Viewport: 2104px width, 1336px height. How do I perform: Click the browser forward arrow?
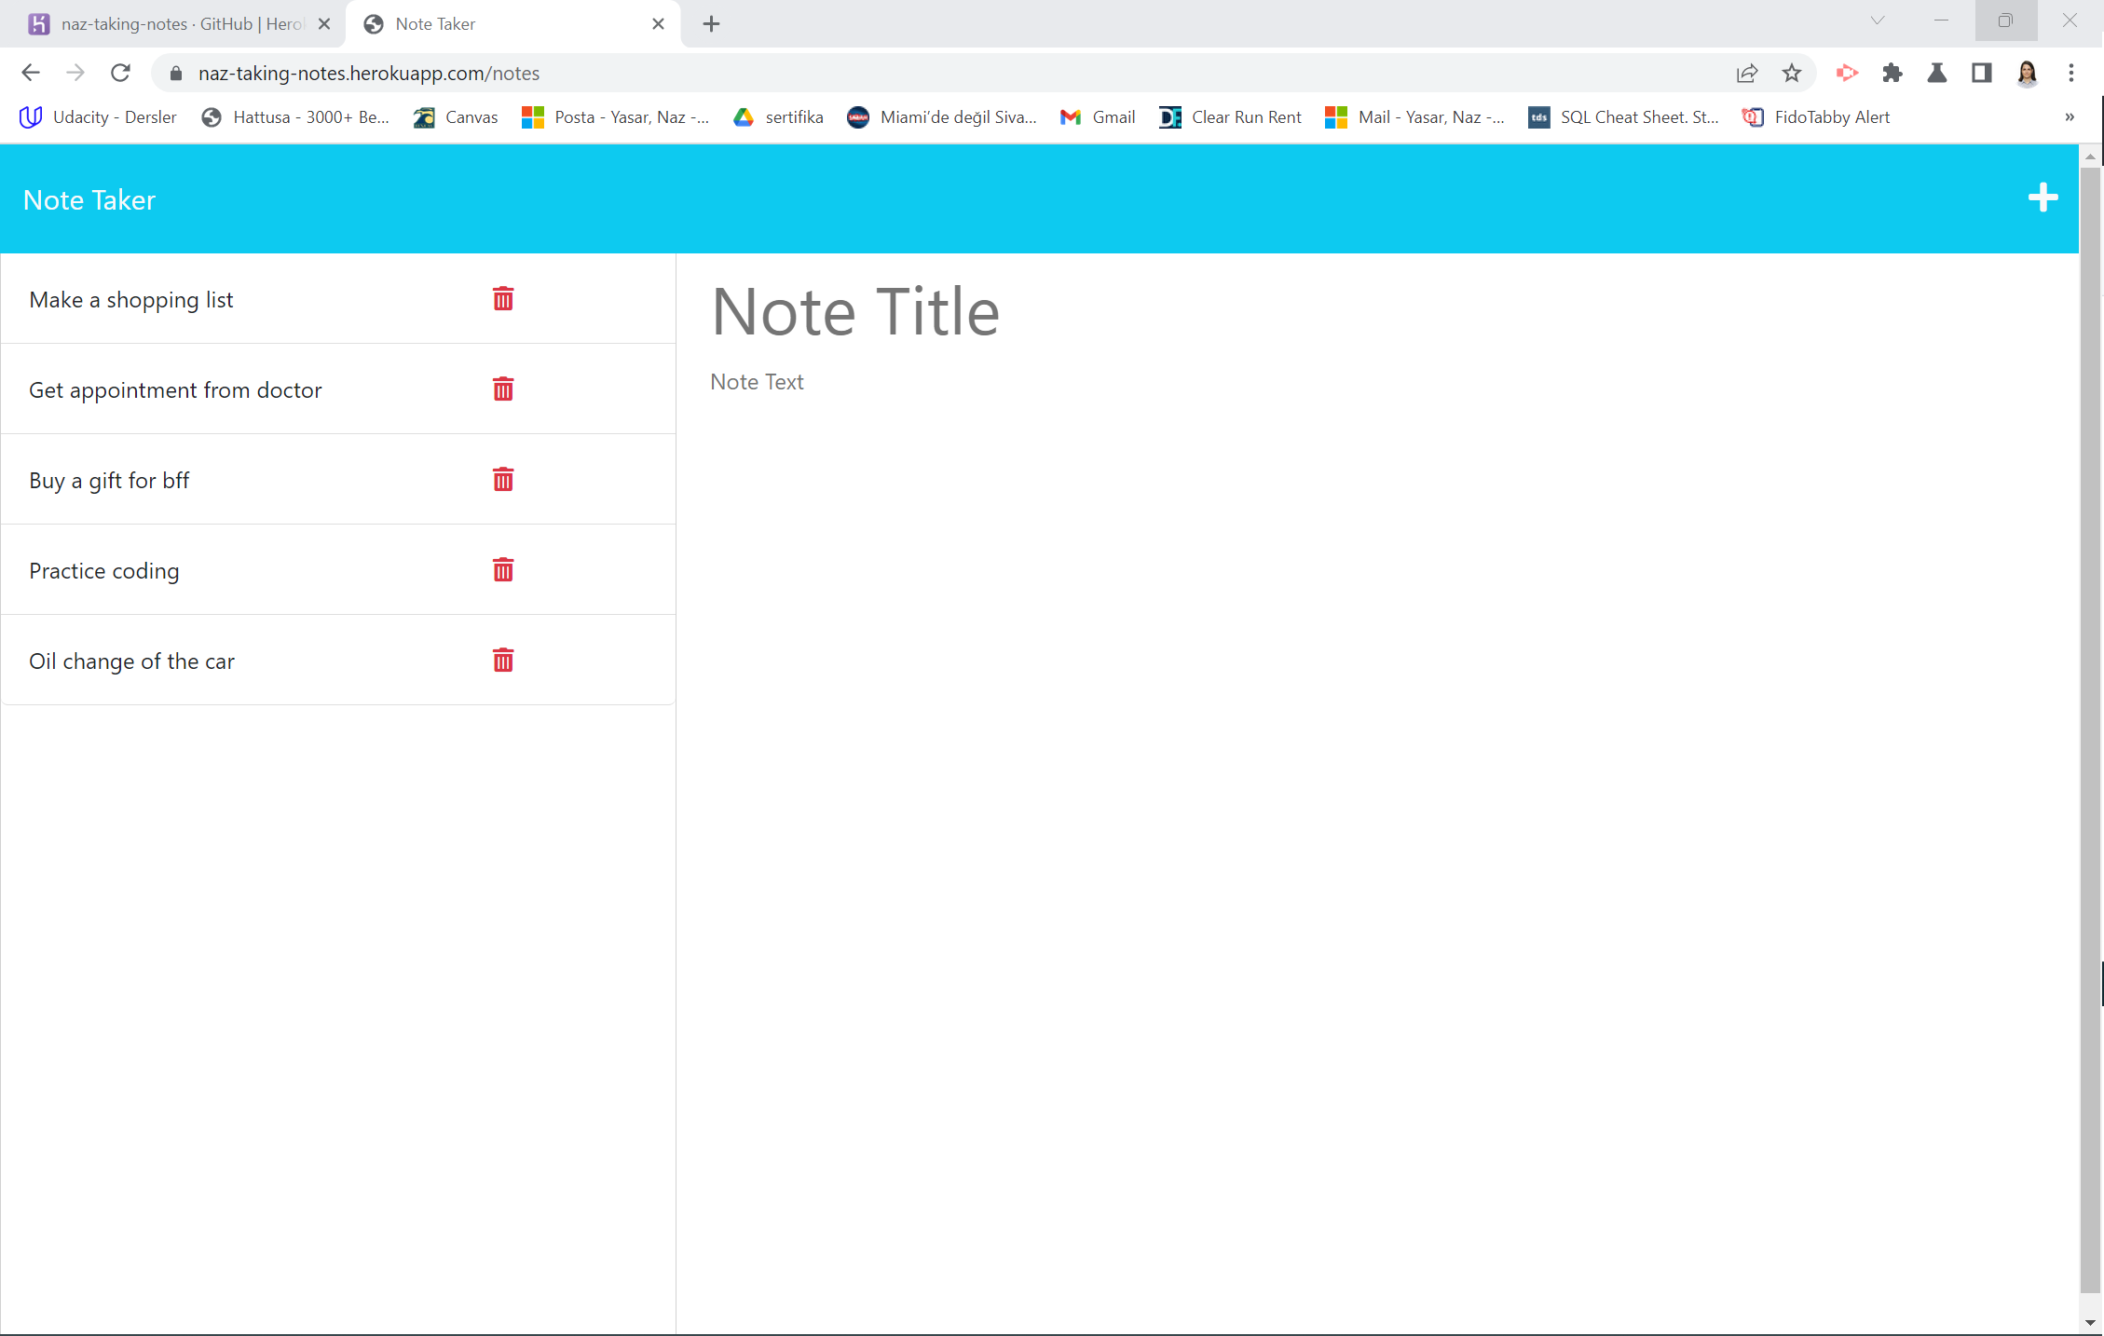pyautogui.click(x=75, y=73)
